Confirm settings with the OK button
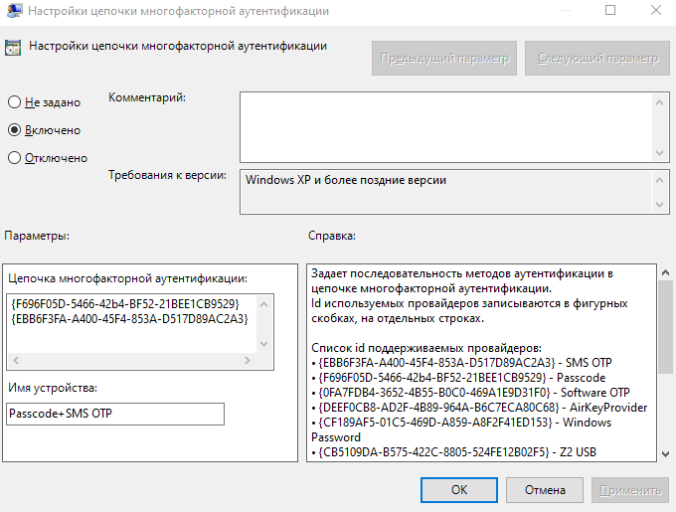The height and width of the screenshot is (512, 676). (x=458, y=490)
